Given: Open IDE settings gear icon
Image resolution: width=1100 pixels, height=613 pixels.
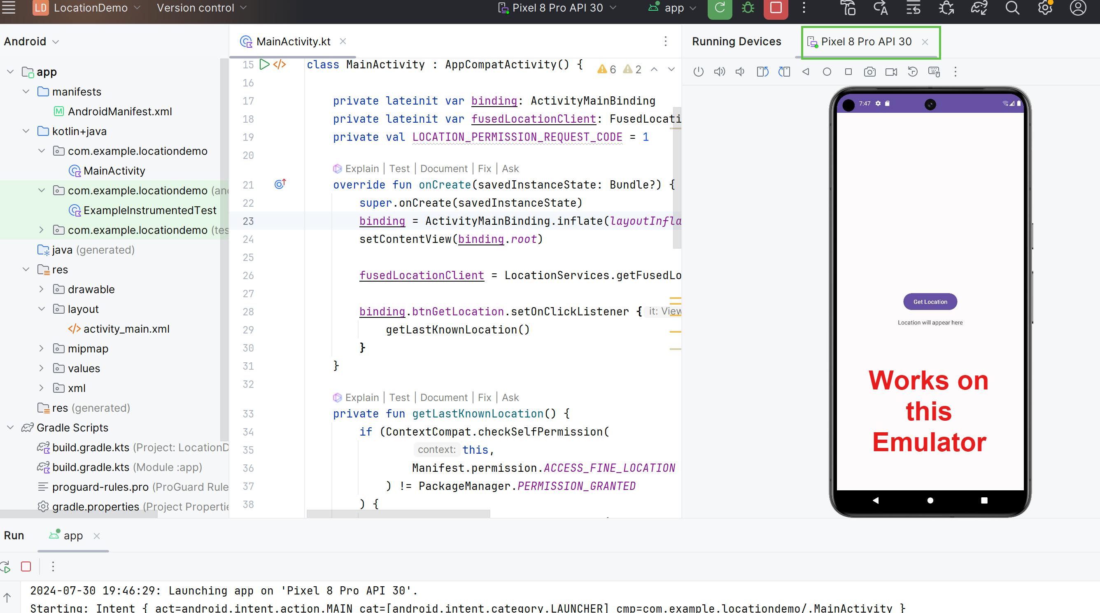Looking at the screenshot, I should (1045, 8).
